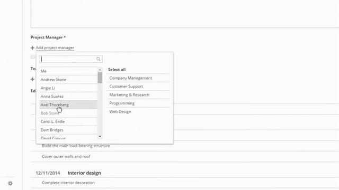Image resolution: width=339 pixels, height=190 pixels.
Task: Select the Company Management group
Action: [x=138, y=78]
